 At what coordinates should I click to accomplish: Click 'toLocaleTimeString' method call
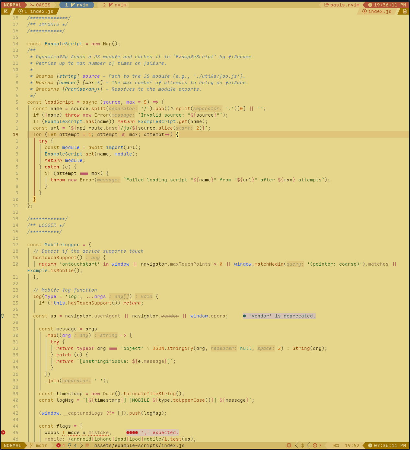150,394
